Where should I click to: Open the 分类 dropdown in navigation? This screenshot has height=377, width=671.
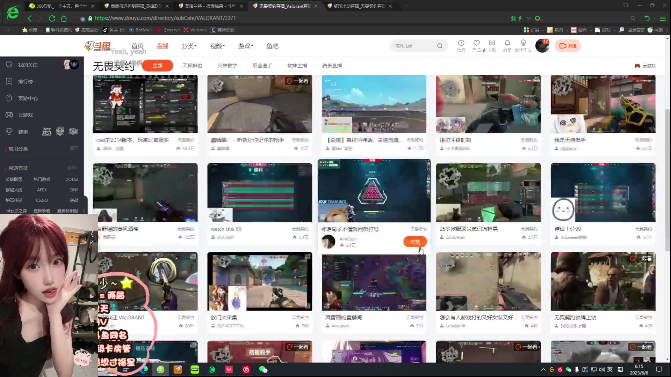click(189, 46)
